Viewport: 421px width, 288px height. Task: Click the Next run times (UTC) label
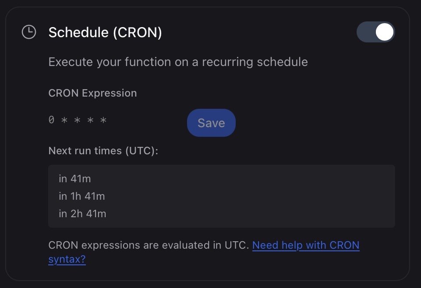point(103,150)
